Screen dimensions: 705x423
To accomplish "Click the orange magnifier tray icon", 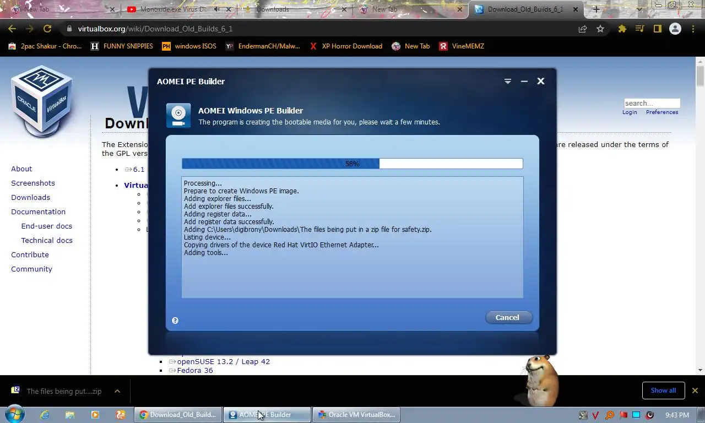I will pyautogui.click(x=610, y=415).
